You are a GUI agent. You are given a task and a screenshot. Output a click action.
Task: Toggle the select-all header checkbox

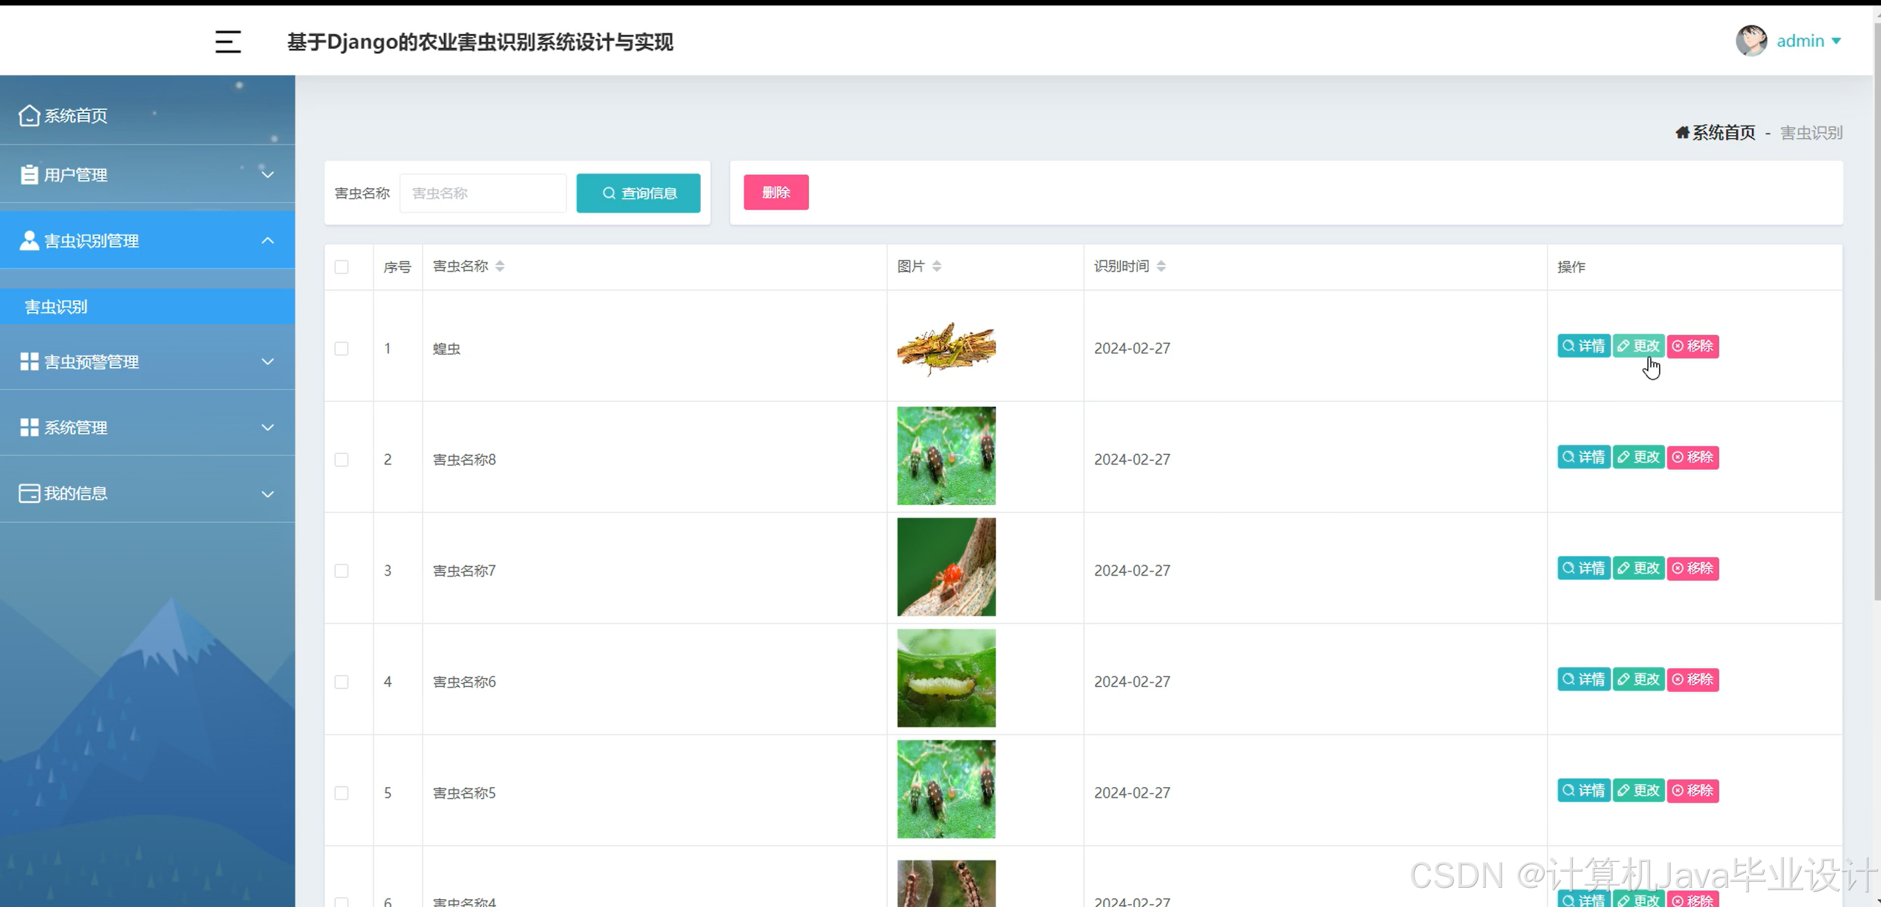point(341,266)
